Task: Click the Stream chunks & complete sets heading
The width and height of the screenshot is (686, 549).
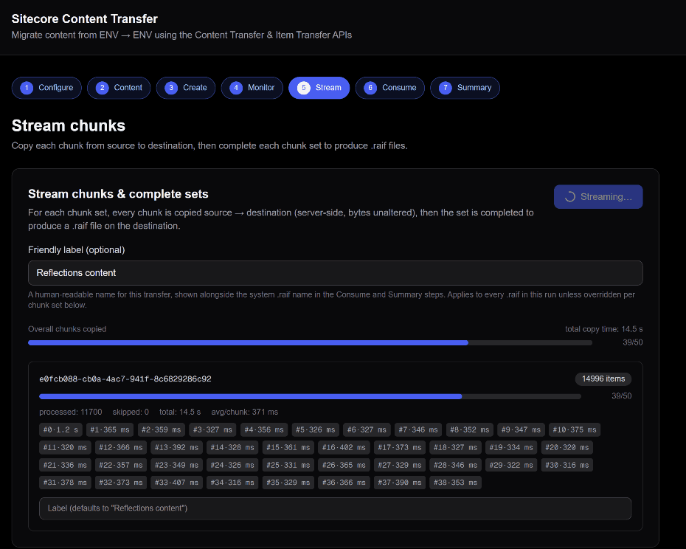Action: 118,194
